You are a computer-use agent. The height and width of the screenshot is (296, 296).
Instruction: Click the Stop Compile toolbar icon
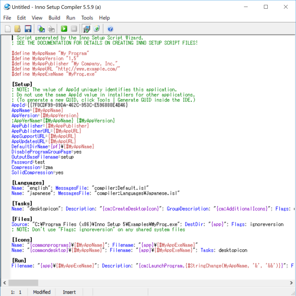point(51,29)
